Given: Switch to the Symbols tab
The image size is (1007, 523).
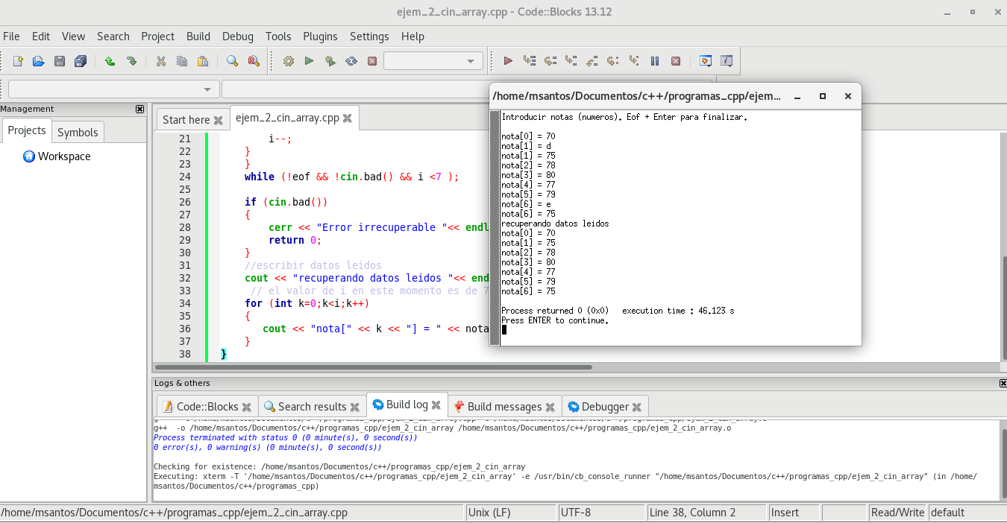Looking at the screenshot, I should pyautogui.click(x=78, y=132).
